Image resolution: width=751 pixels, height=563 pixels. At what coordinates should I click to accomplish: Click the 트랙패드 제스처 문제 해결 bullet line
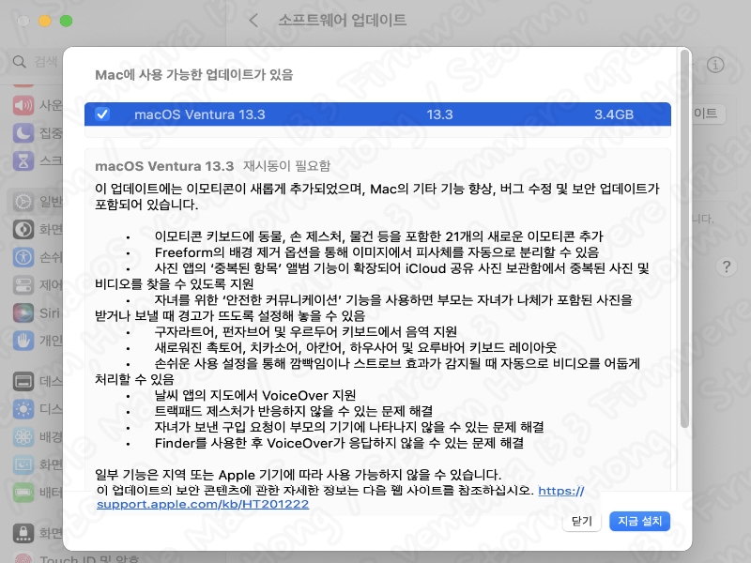(294, 411)
